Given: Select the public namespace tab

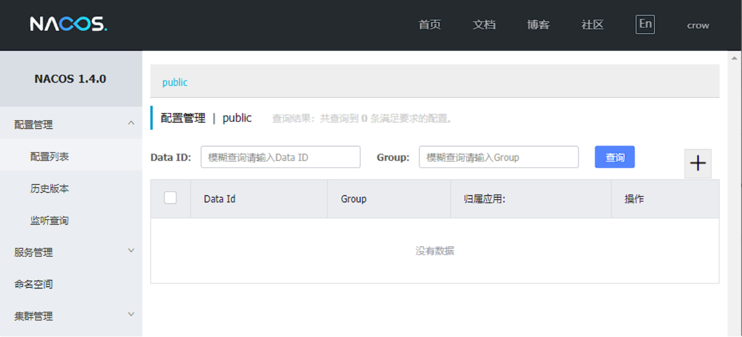Looking at the screenshot, I should coord(175,83).
